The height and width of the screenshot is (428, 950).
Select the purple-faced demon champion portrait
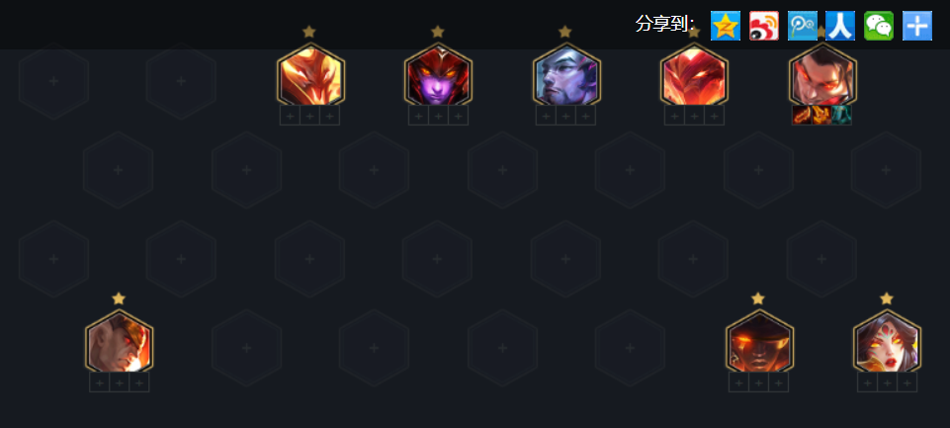click(x=439, y=76)
